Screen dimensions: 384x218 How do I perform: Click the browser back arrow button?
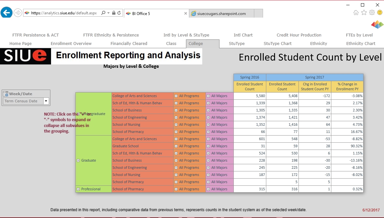point(7,13)
